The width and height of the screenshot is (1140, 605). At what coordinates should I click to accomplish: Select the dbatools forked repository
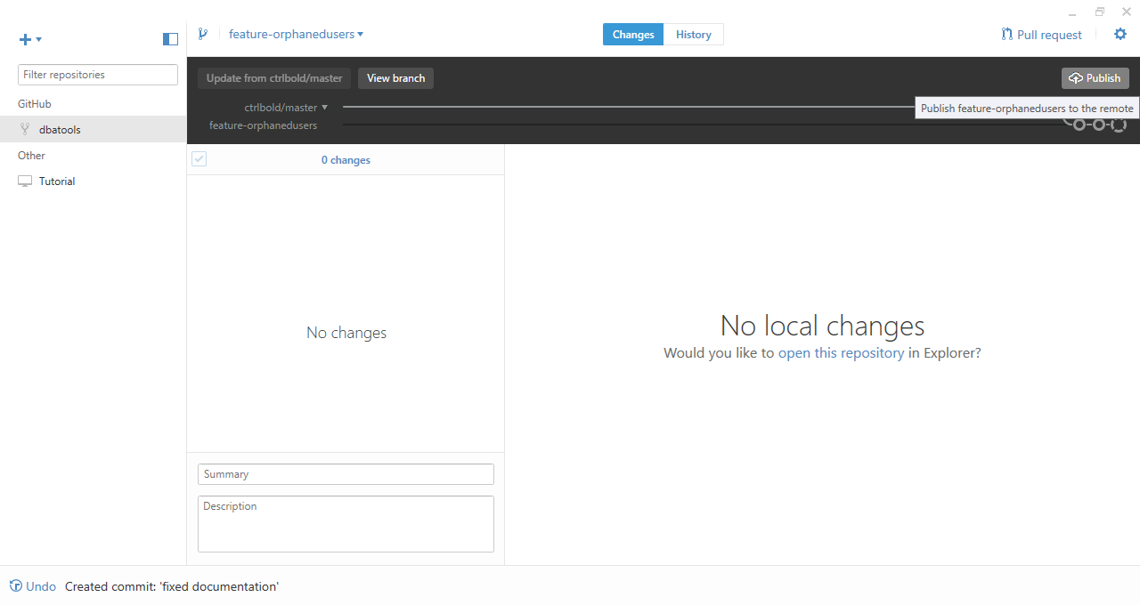point(60,130)
